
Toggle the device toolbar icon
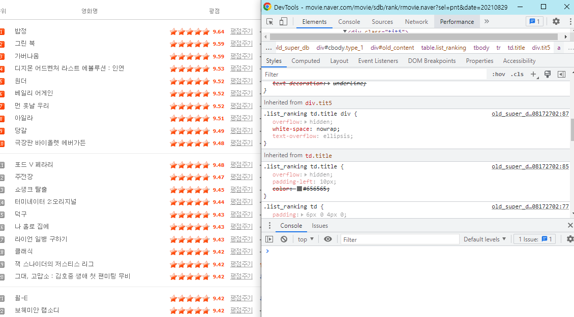283,21
